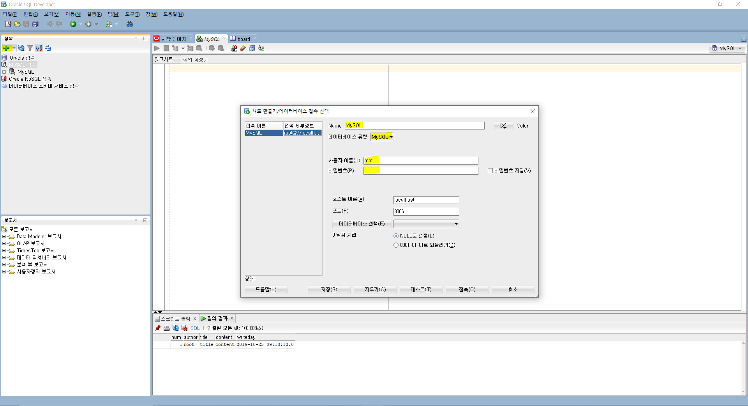The image size is (748, 406).
Task: Click the Unshared SQL Worksheet icon
Action: [234, 48]
